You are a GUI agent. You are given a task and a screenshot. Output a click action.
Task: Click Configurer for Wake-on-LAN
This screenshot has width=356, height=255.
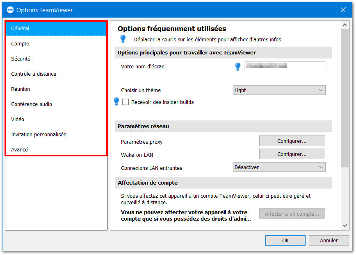[292, 154]
